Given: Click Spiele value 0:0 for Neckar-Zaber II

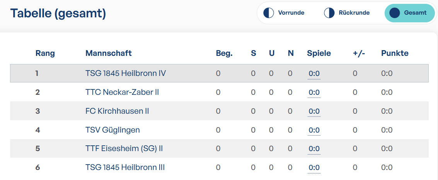Looking at the screenshot, I should 314,93.
